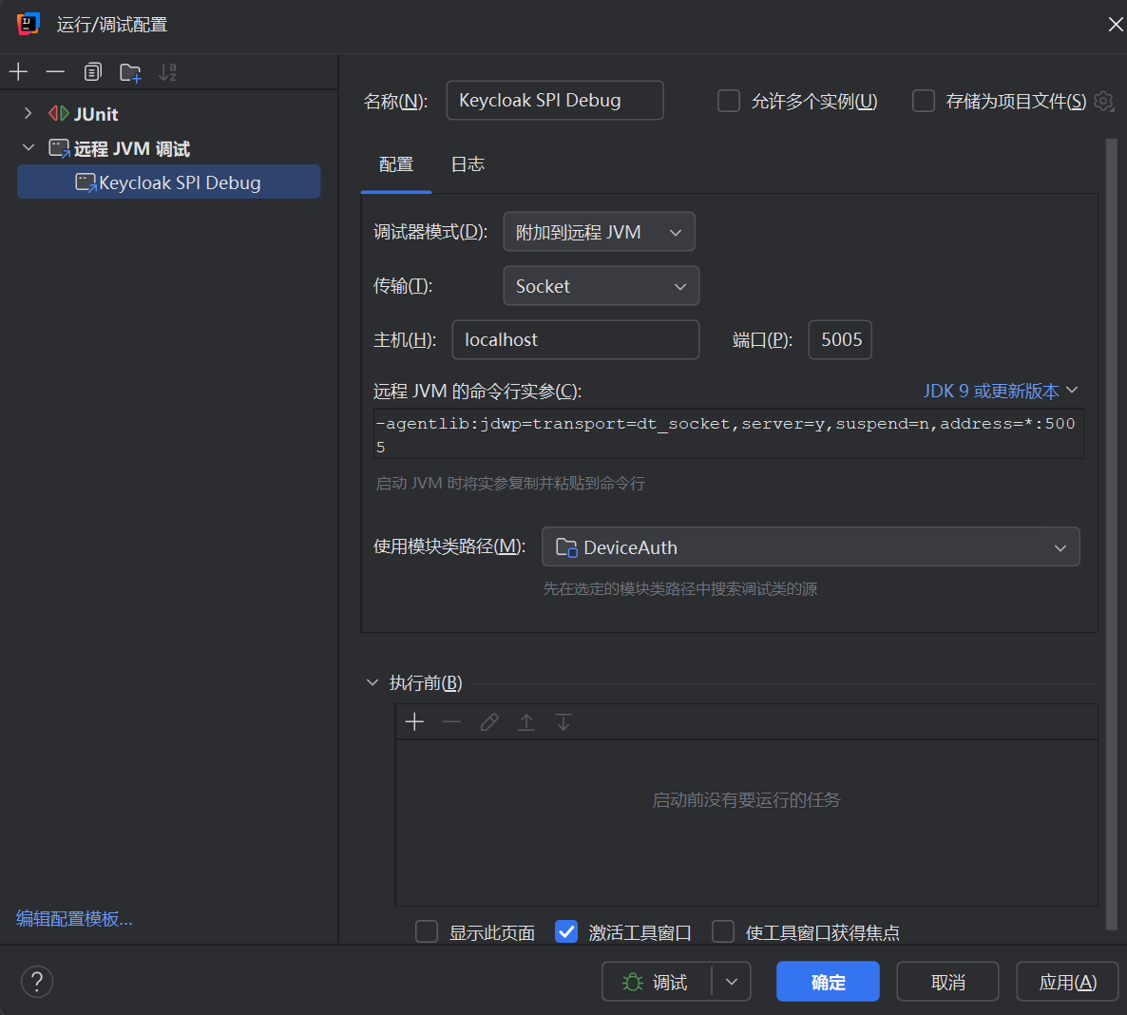This screenshot has height=1015, width=1127.
Task: Expand the JUnit tree node
Action: [x=28, y=114]
